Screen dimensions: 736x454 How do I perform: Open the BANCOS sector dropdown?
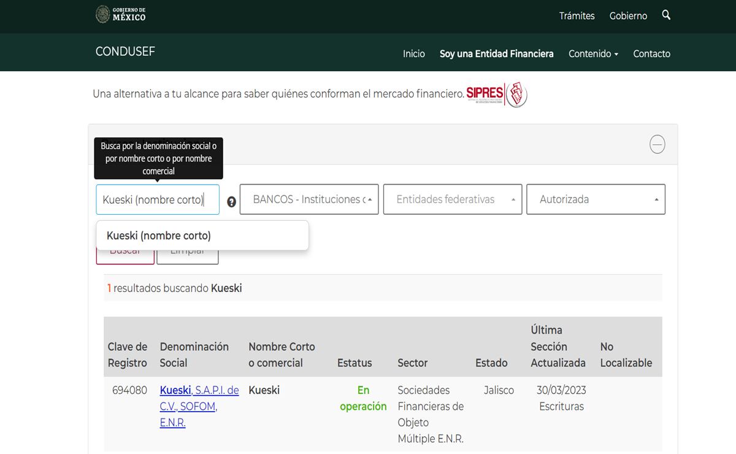tap(309, 199)
